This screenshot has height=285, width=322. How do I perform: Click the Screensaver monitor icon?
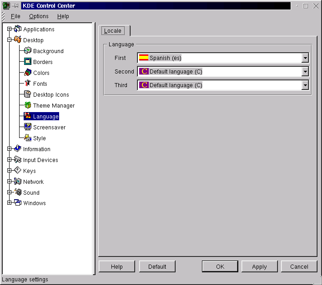click(x=28, y=127)
